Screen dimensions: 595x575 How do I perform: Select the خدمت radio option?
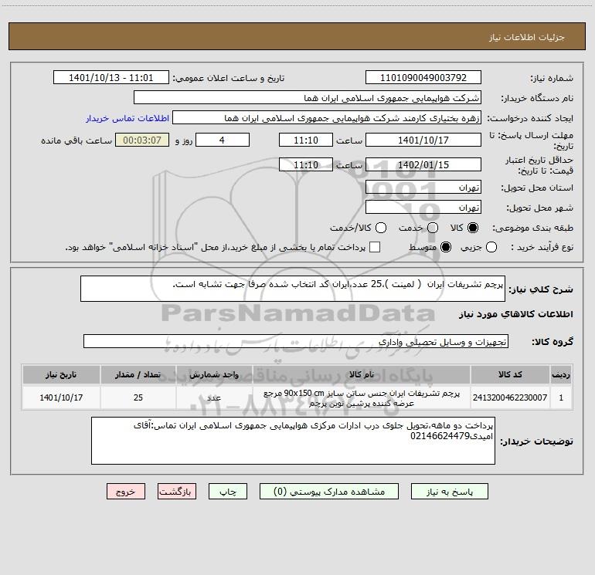(433, 228)
